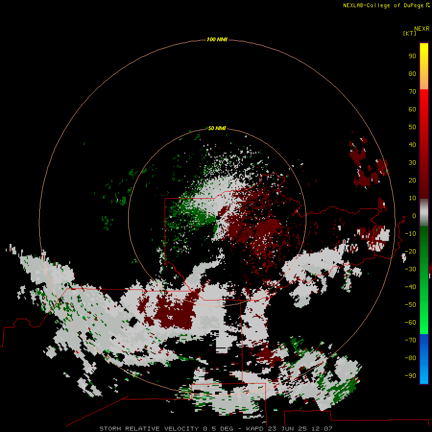Click the -10 label on color scale
Image resolution: width=432 pixels, height=432 pixels.
click(410, 234)
